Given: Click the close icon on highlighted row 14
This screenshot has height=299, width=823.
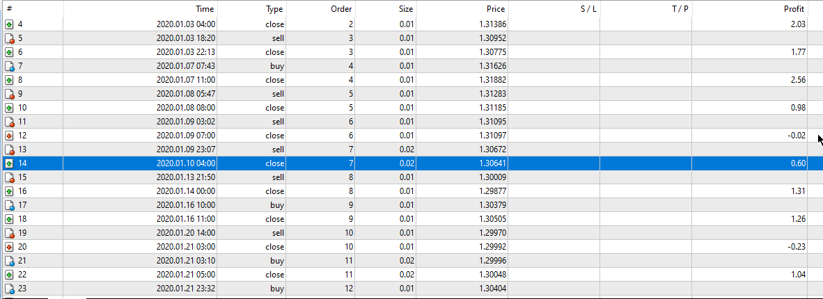Looking at the screenshot, I should click(x=9, y=163).
